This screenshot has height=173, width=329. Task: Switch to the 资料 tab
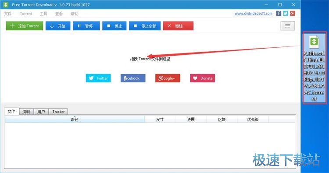pos(26,112)
